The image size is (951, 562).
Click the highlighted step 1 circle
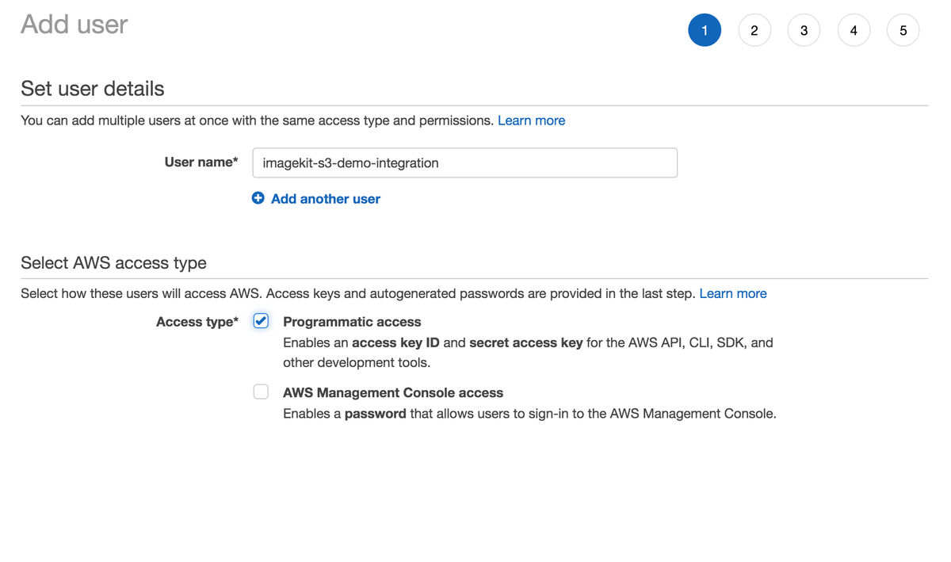[705, 29]
